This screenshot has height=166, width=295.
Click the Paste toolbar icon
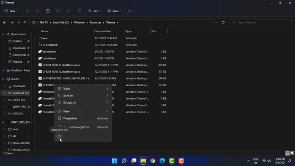[x=48, y=11]
